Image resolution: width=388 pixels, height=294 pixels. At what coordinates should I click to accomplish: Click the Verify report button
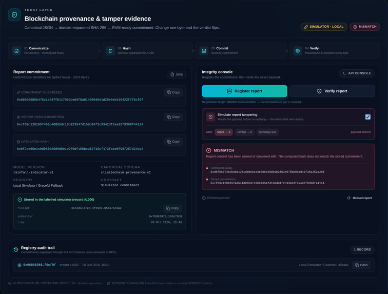pyautogui.click(x=332, y=91)
